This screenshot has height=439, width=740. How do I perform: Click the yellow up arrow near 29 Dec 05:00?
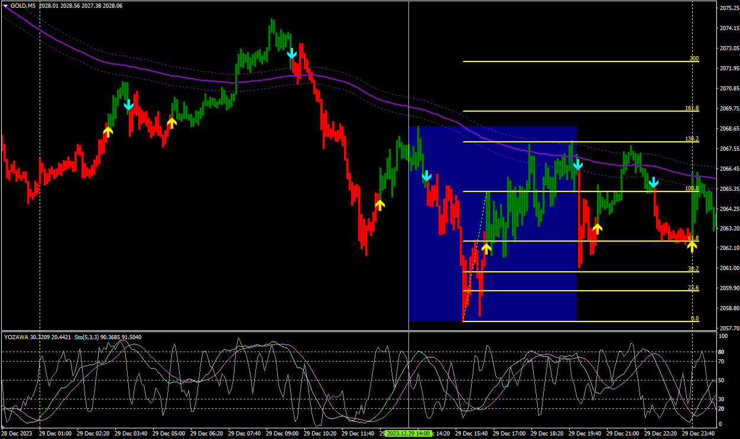(x=171, y=122)
